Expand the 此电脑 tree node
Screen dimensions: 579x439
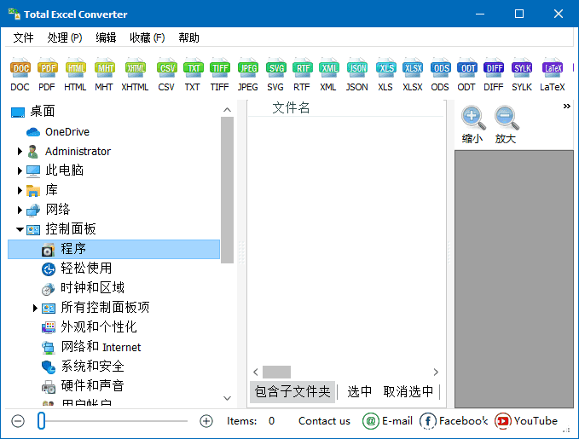click(x=20, y=170)
